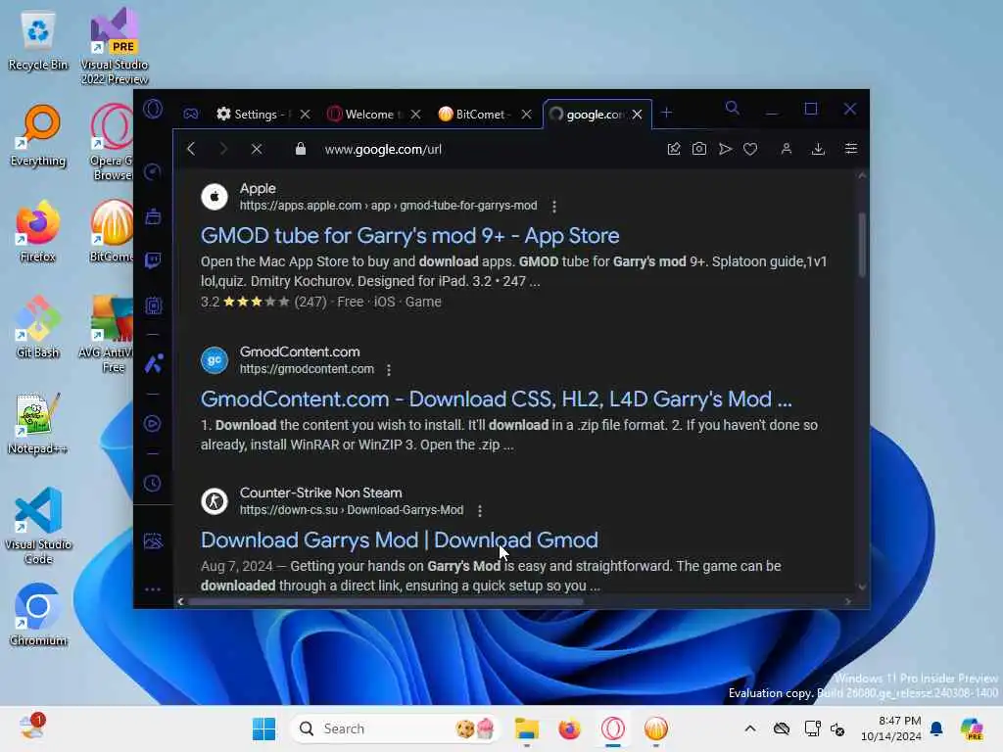Screen dimensions: 1003x752
Task: Open the downloads icon
Action: coord(818,149)
